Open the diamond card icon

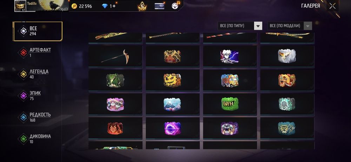point(159,6)
